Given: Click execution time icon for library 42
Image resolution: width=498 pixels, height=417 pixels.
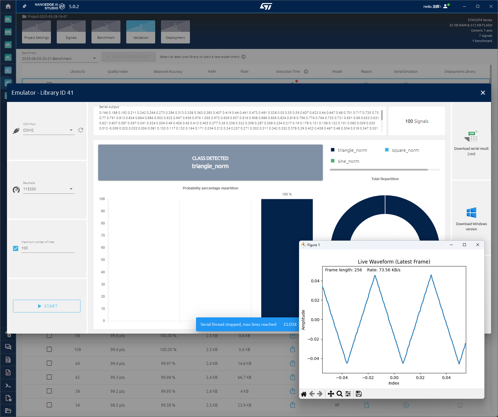Looking at the screenshot, I should [293, 377].
